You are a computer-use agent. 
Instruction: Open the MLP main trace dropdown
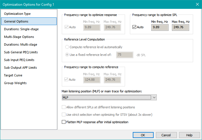[x=109, y=98]
